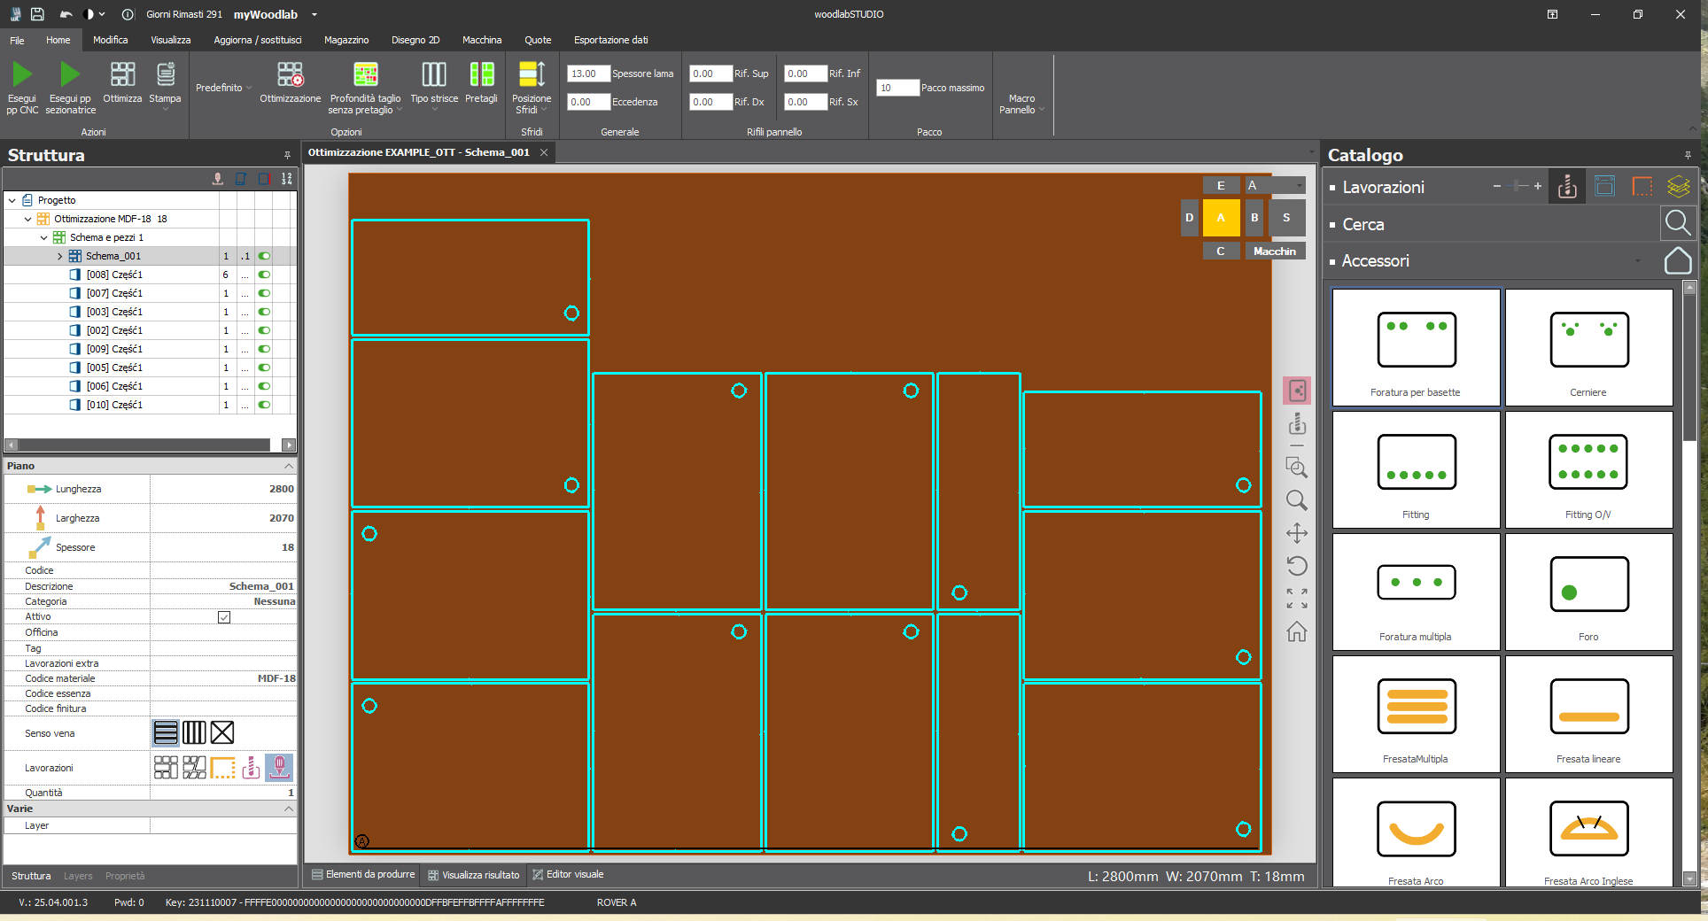Run the Ottimizza command
Image resolution: width=1708 pixels, height=921 pixels.
[x=121, y=86]
